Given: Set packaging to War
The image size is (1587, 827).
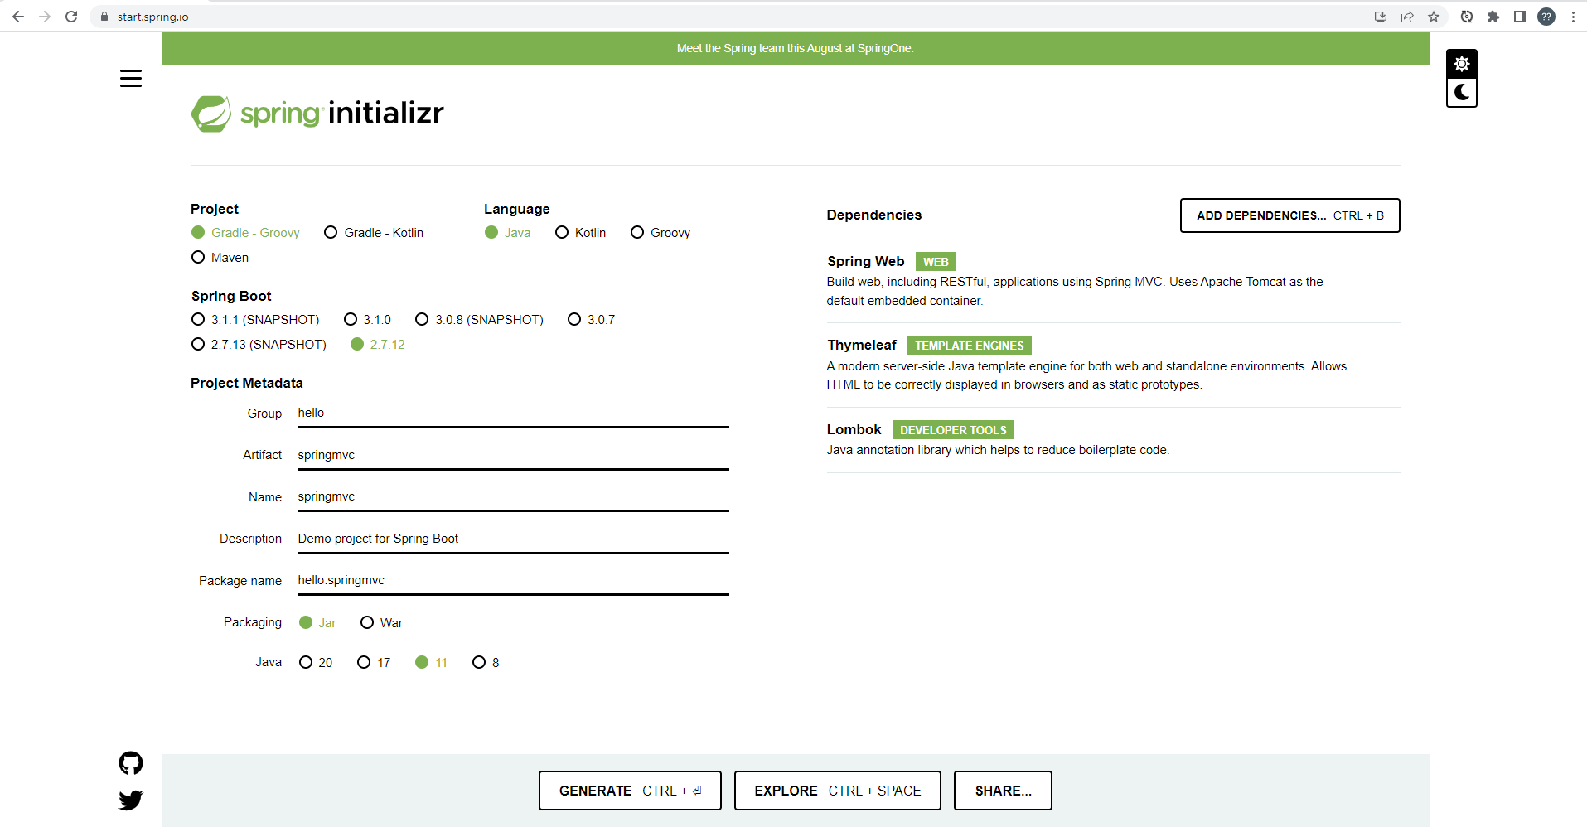Looking at the screenshot, I should tap(382, 623).
